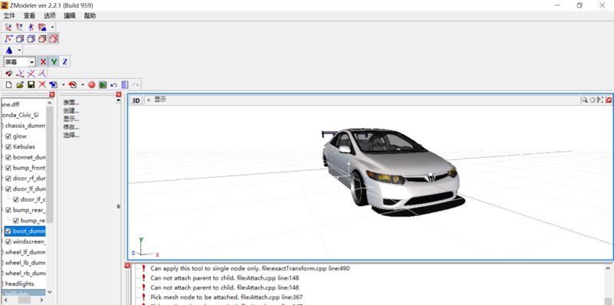Viewport: 614px width, 305px height.
Task: Uncheck the bump_rear_ parent checkbox
Action: click(8, 210)
